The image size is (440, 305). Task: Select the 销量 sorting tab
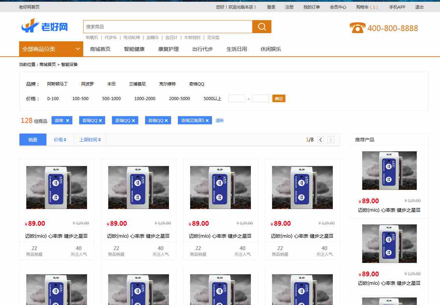pyautogui.click(x=33, y=140)
